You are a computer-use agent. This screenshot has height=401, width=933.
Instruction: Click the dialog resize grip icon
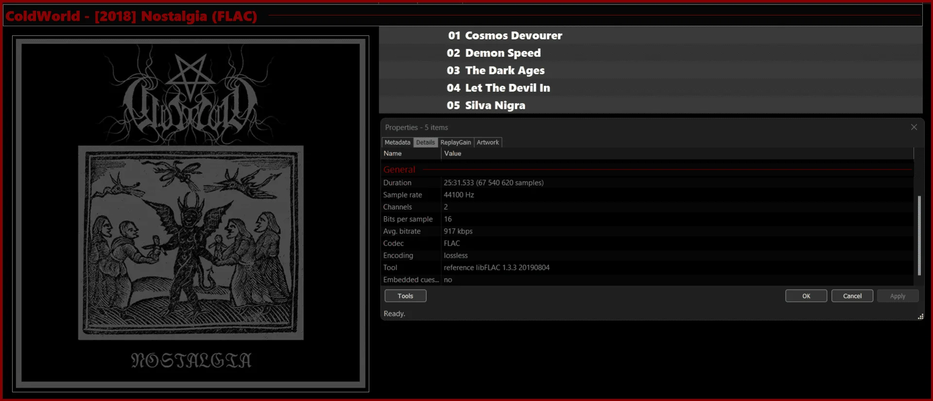(920, 317)
